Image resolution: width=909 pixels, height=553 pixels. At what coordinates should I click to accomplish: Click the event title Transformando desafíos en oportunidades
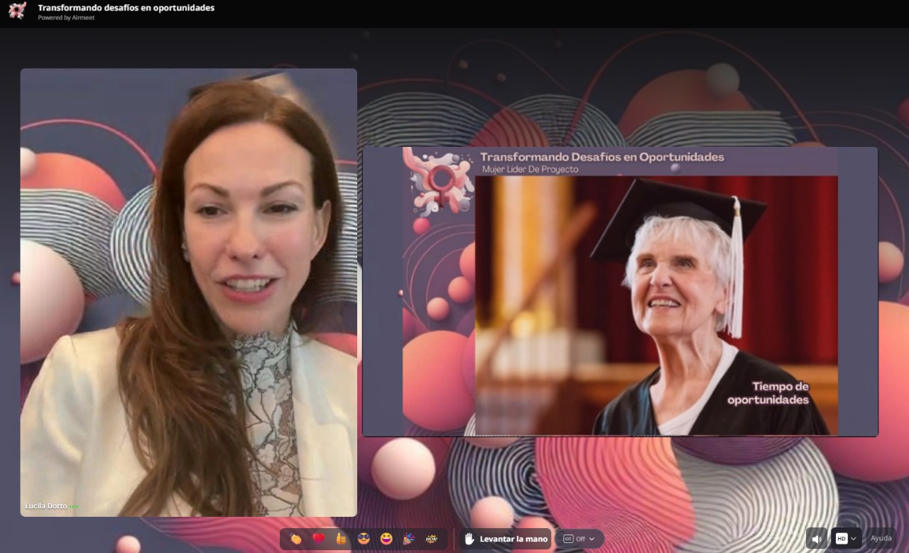[126, 8]
